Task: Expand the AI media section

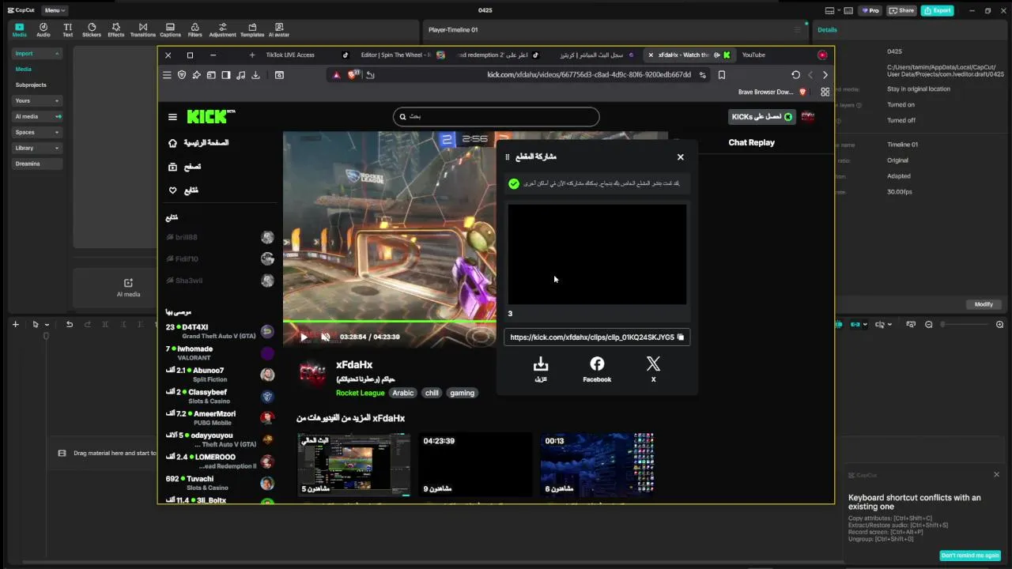Action: coord(37,116)
